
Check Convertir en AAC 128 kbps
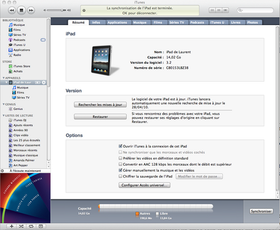tap(120, 164)
